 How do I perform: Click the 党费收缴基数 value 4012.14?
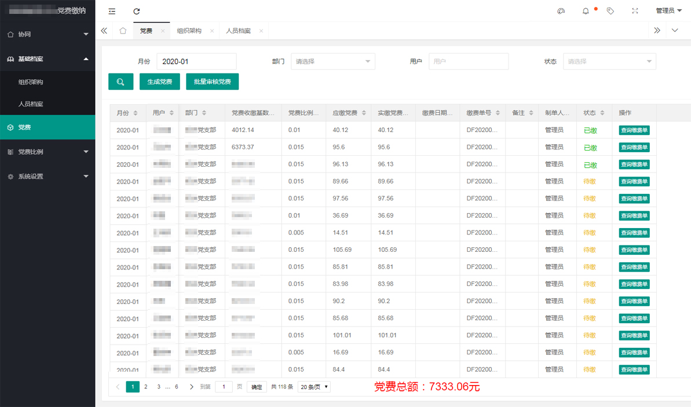(x=243, y=130)
